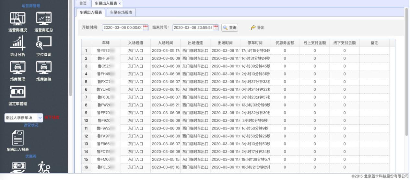This screenshot has width=410, height=180.
Task: Open the start time calendar picker
Action: pos(146,28)
